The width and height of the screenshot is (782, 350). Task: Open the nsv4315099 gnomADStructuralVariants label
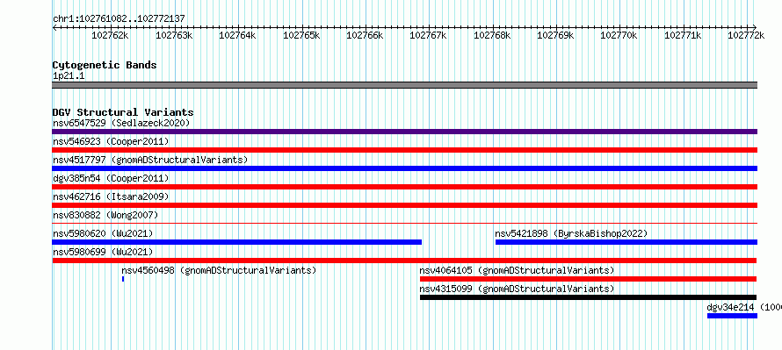(x=517, y=289)
